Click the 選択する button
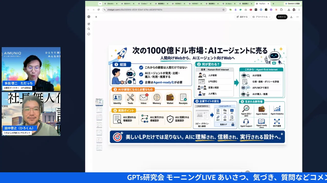Image resolution: width=327 pixels, height=183 pixels. click(x=242, y=17)
